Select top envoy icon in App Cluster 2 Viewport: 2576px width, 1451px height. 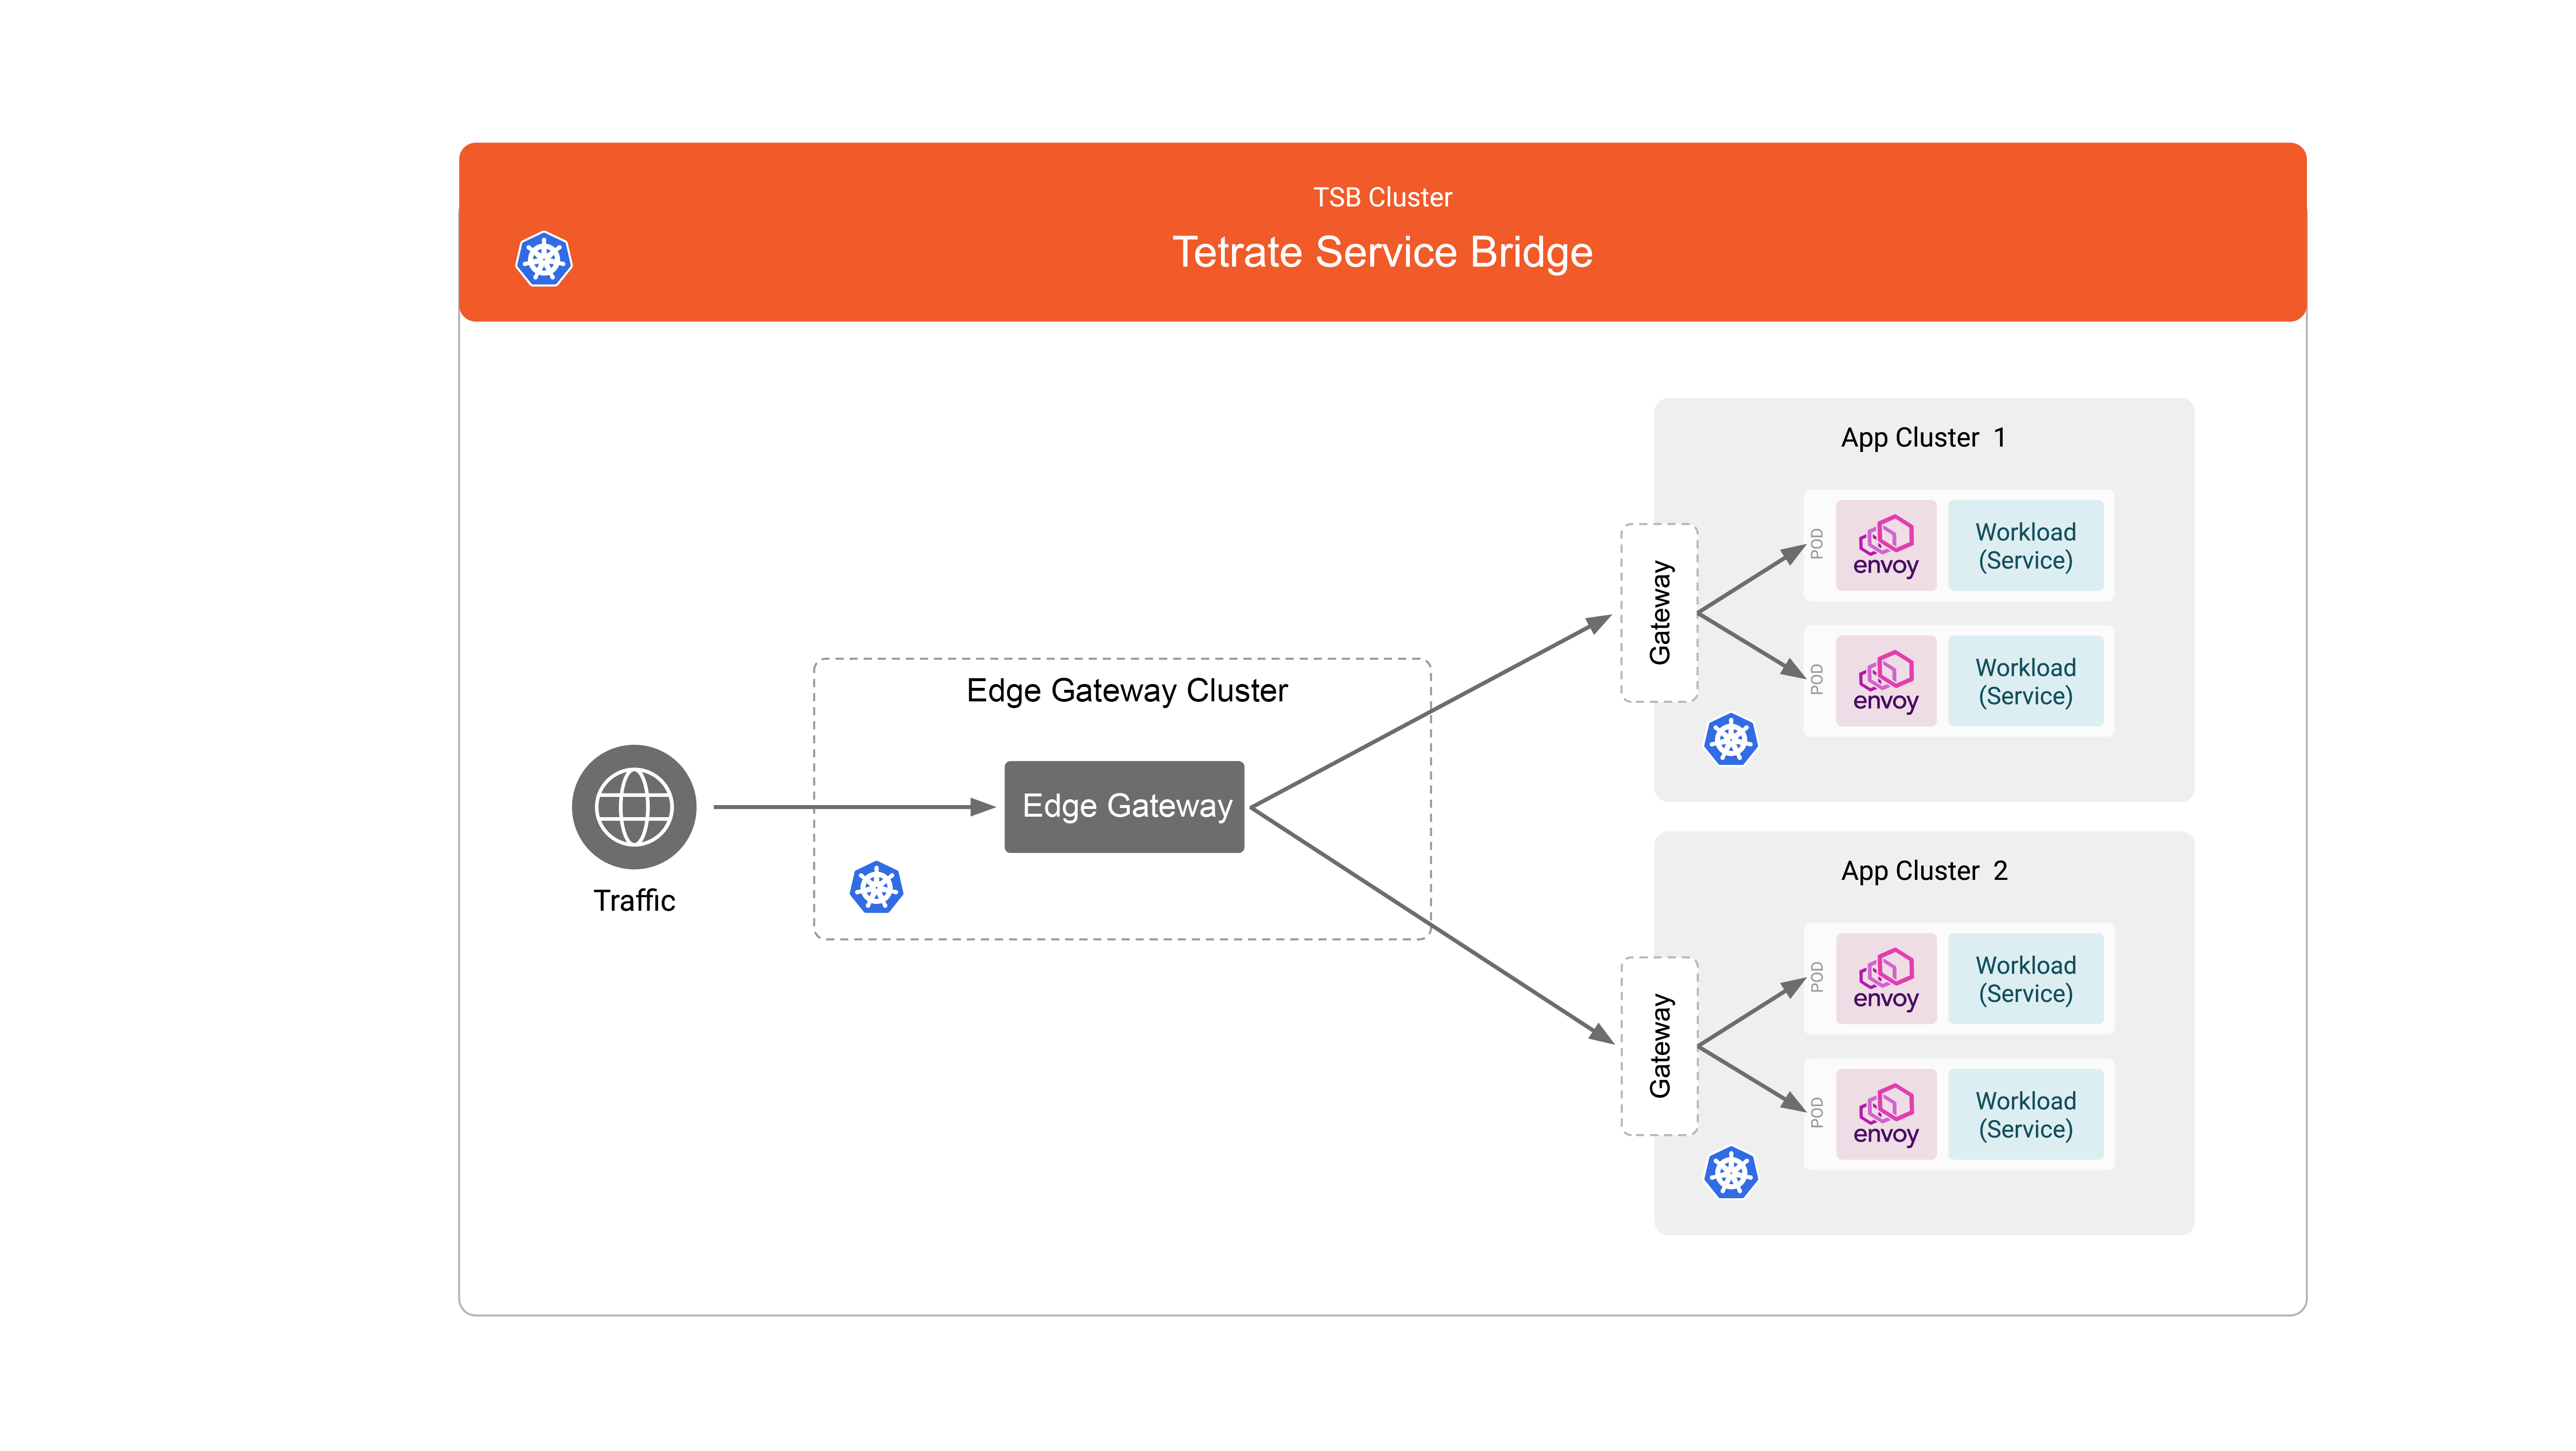pyautogui.click(x=1886, y=979)
